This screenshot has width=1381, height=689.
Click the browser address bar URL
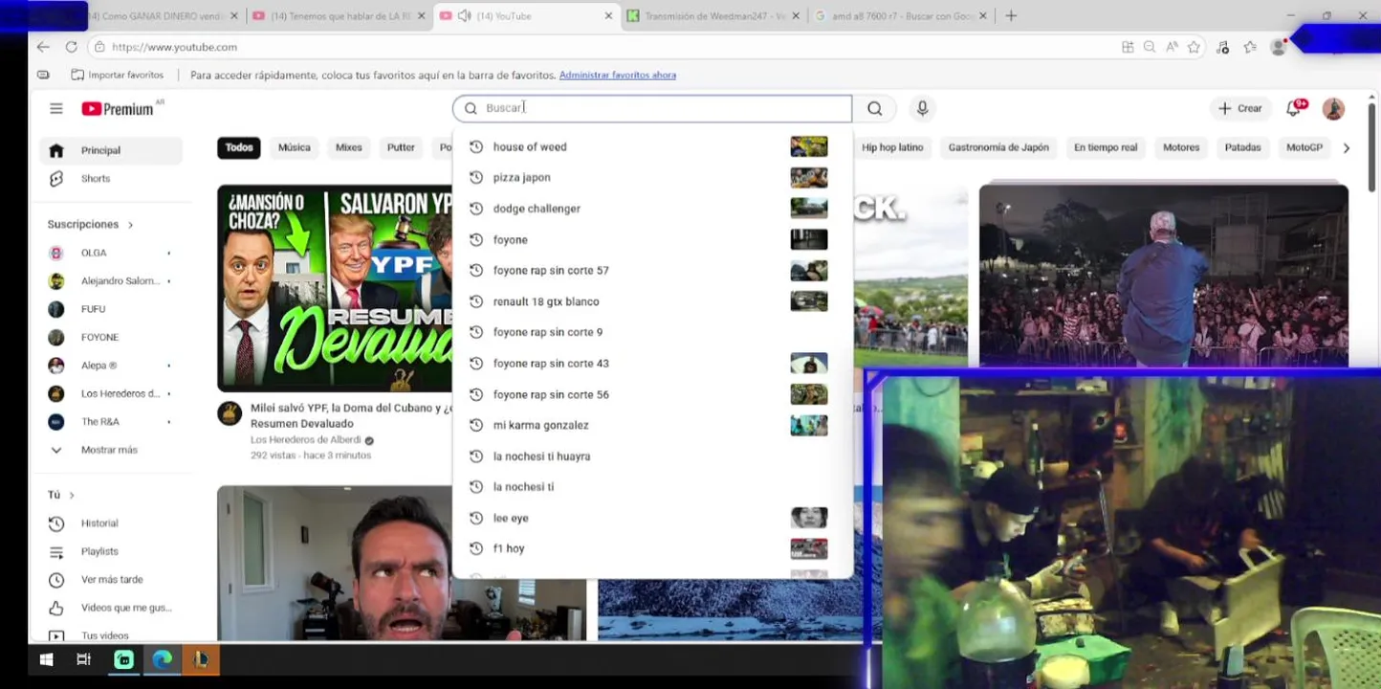click(x=174, y=47)
